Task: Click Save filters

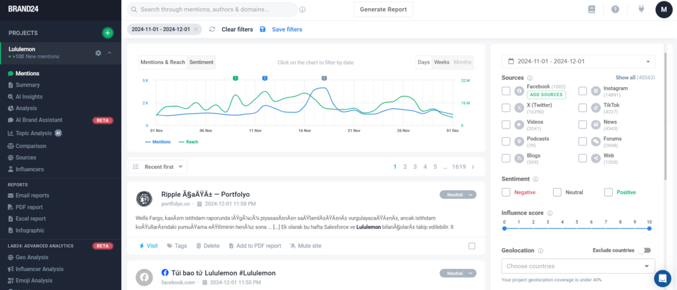Action: [286, 29]
